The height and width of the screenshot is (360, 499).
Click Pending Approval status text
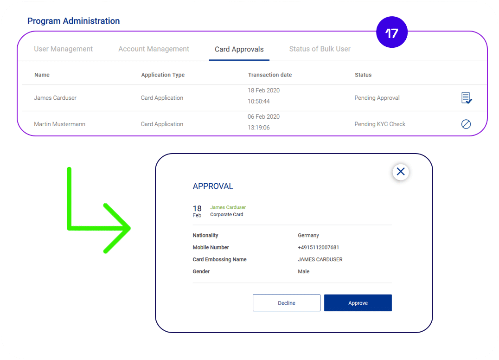377,98
